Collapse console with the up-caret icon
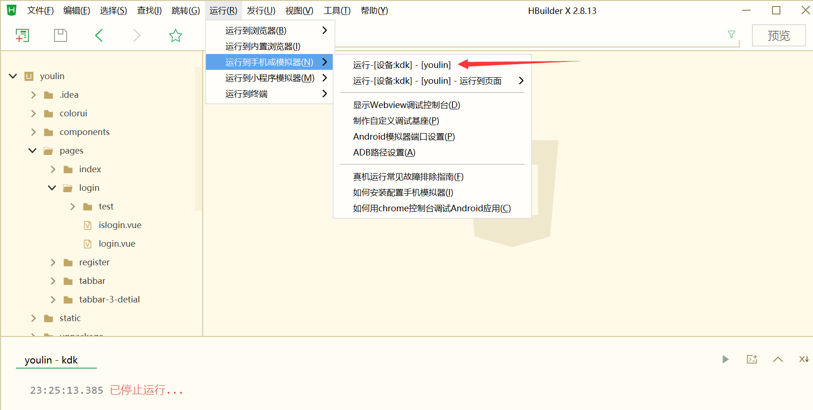 point(778,359)
